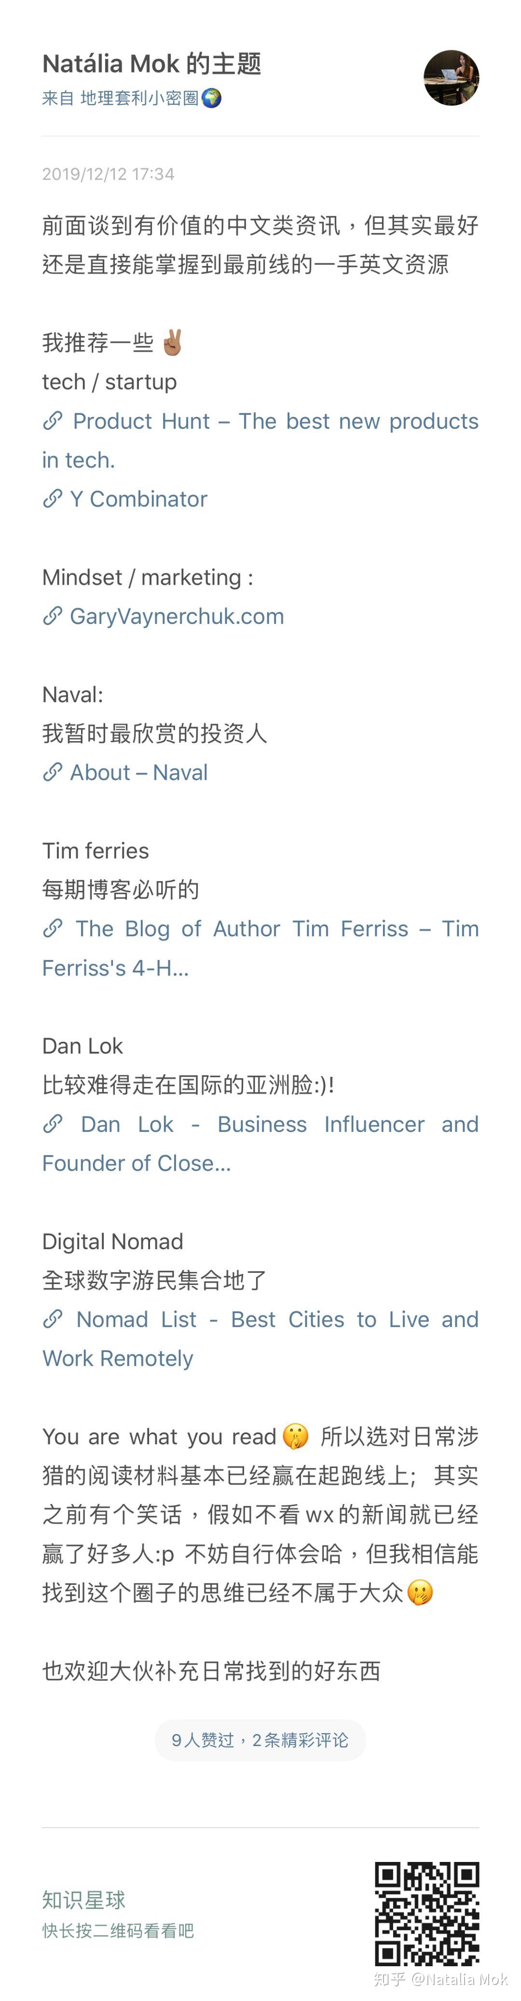Viewport: 521px width, 2001px height.
Task: Visit GaryVaynerchuk.com link
Action: point(177,616)
